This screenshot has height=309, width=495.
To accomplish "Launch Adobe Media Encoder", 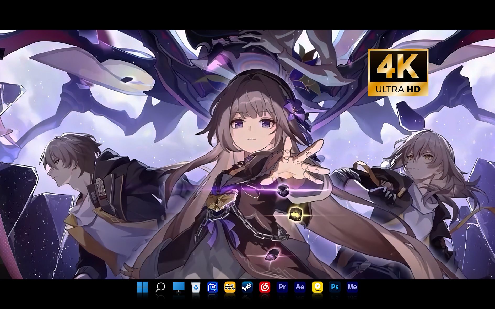I will 352,287.
